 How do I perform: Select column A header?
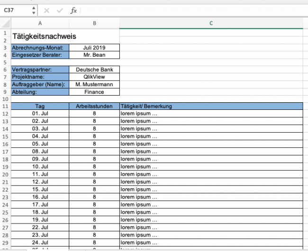click(40, 23)
